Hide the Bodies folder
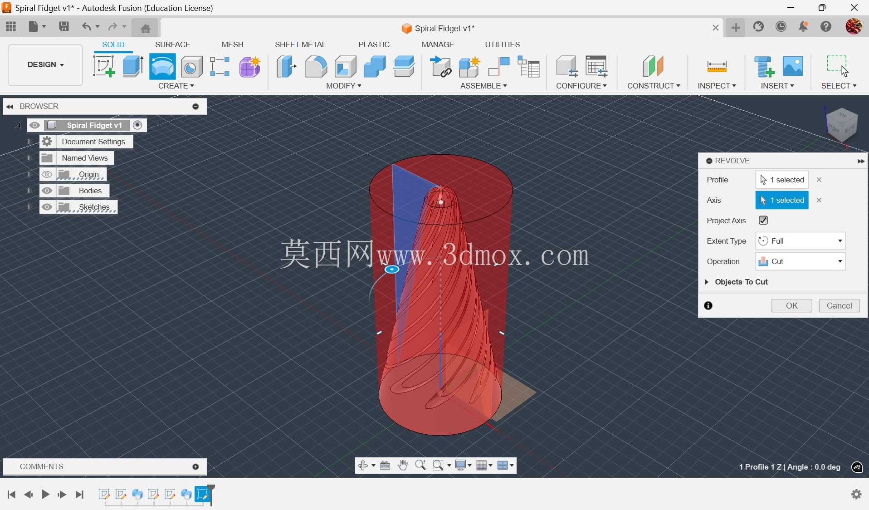This screenshot has width=869, height=510. click(x=47, y=191)
